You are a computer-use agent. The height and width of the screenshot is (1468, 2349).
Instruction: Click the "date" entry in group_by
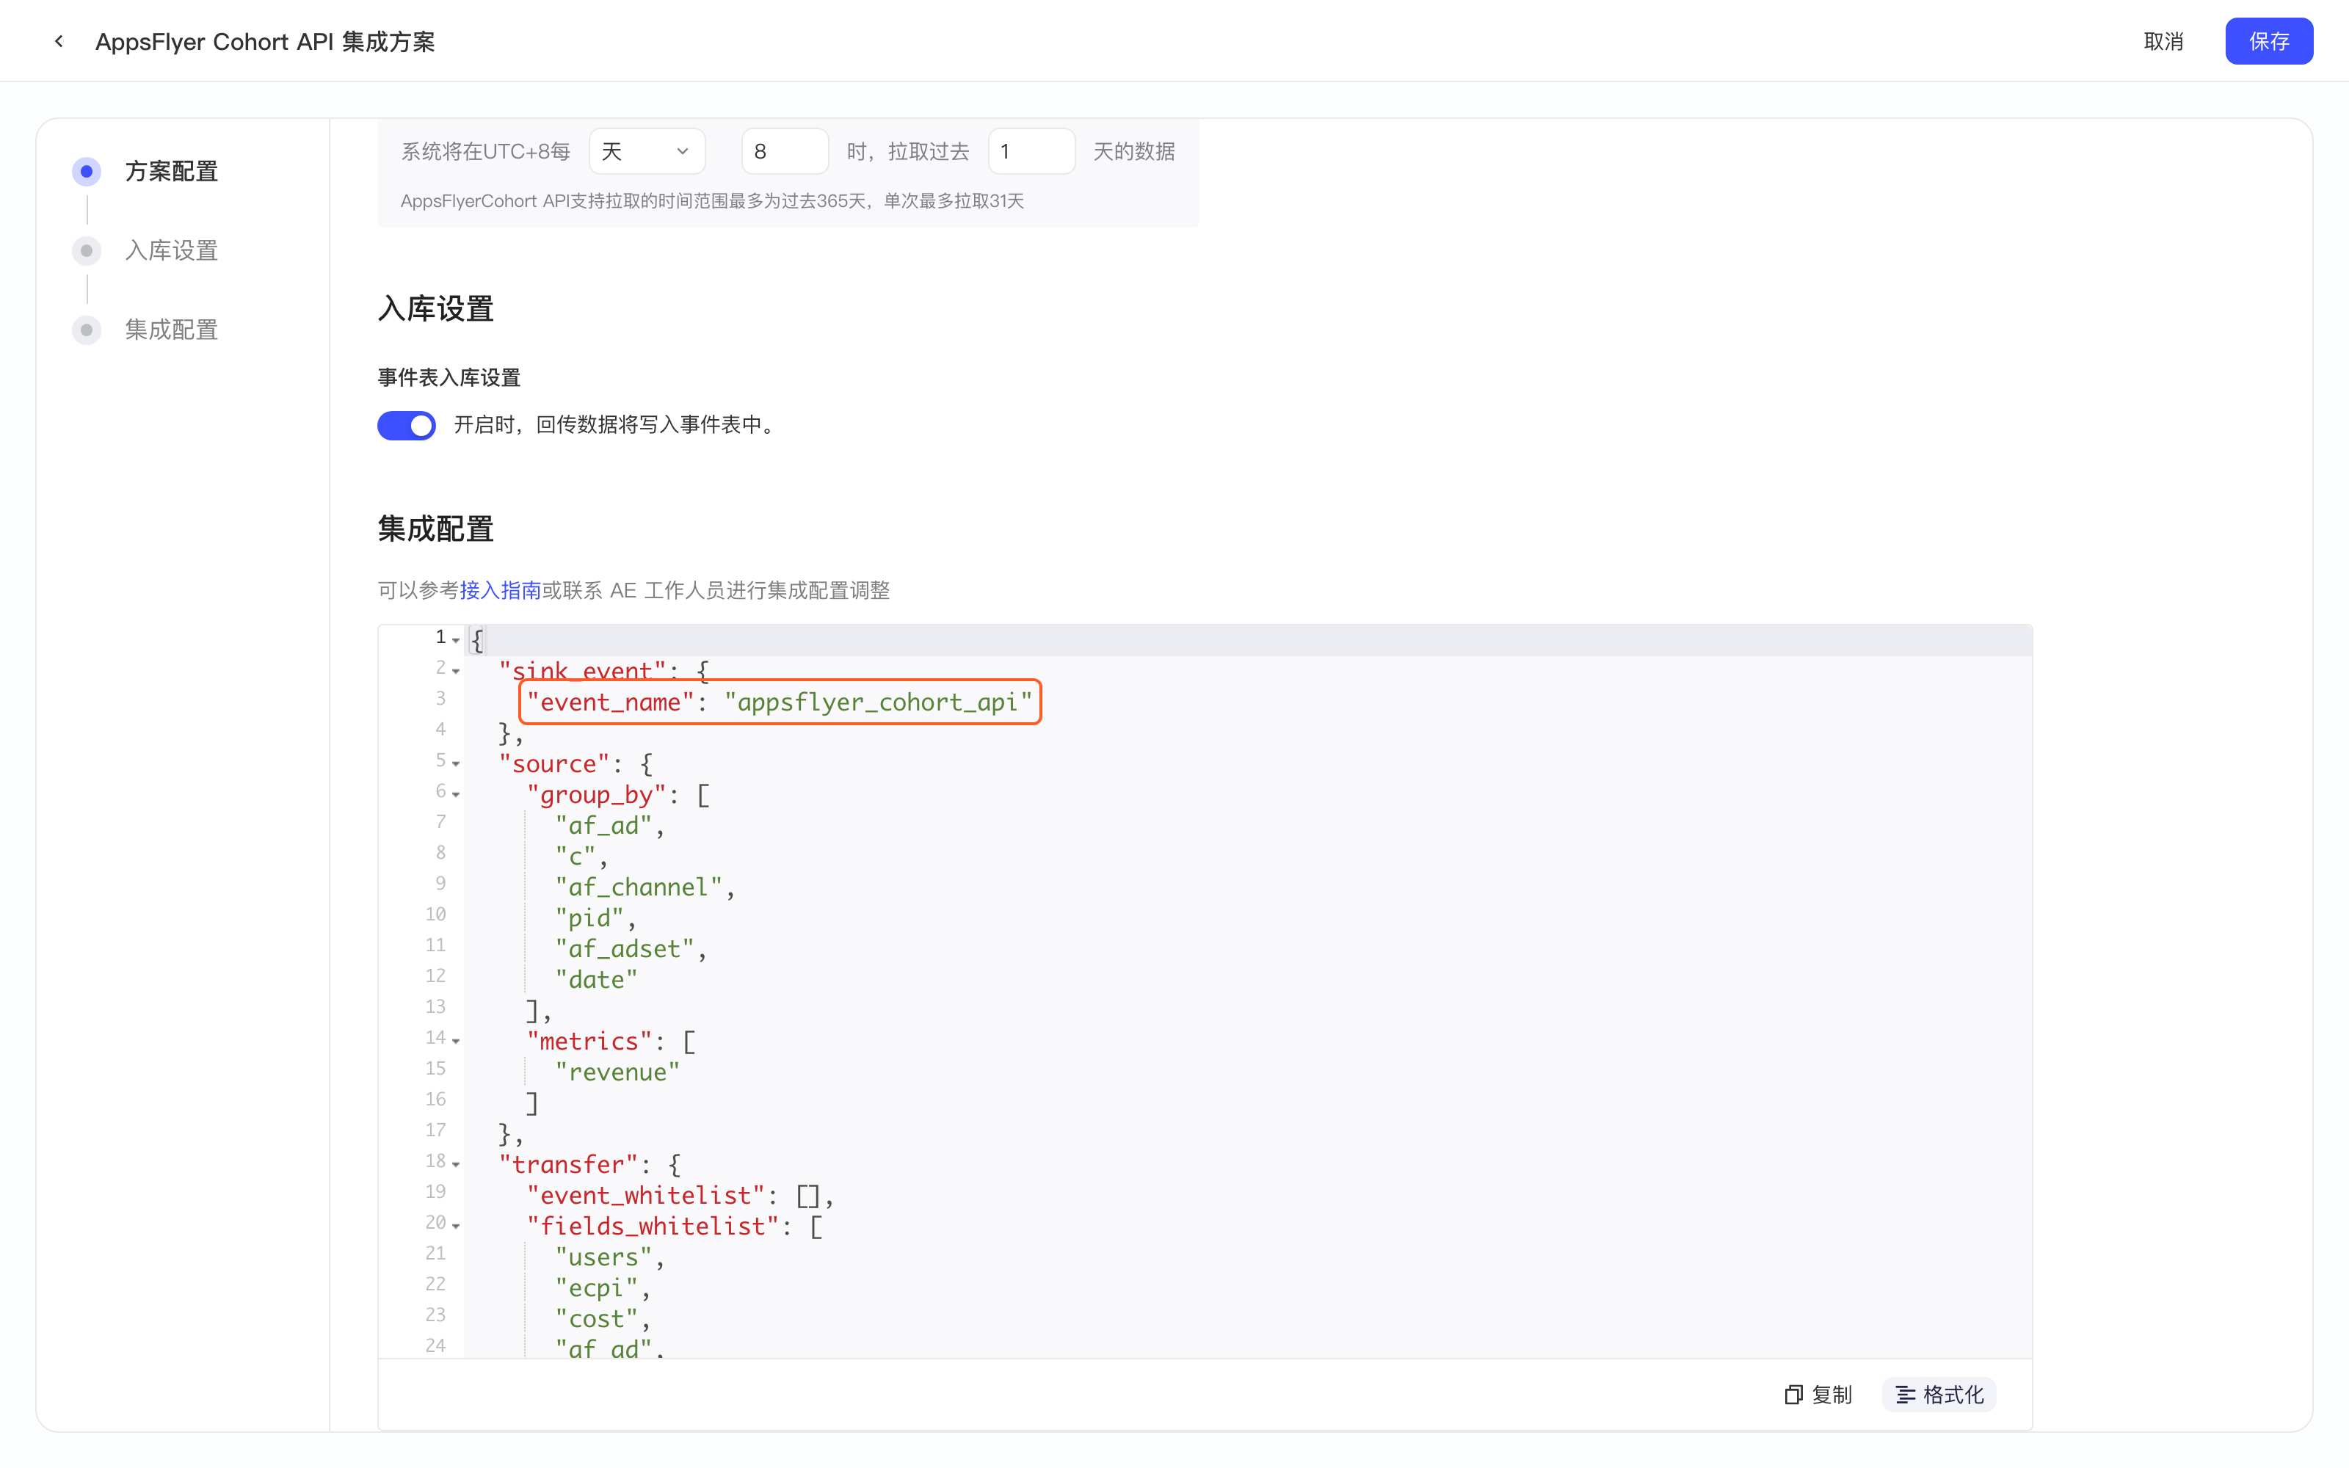tap(596, 980)
